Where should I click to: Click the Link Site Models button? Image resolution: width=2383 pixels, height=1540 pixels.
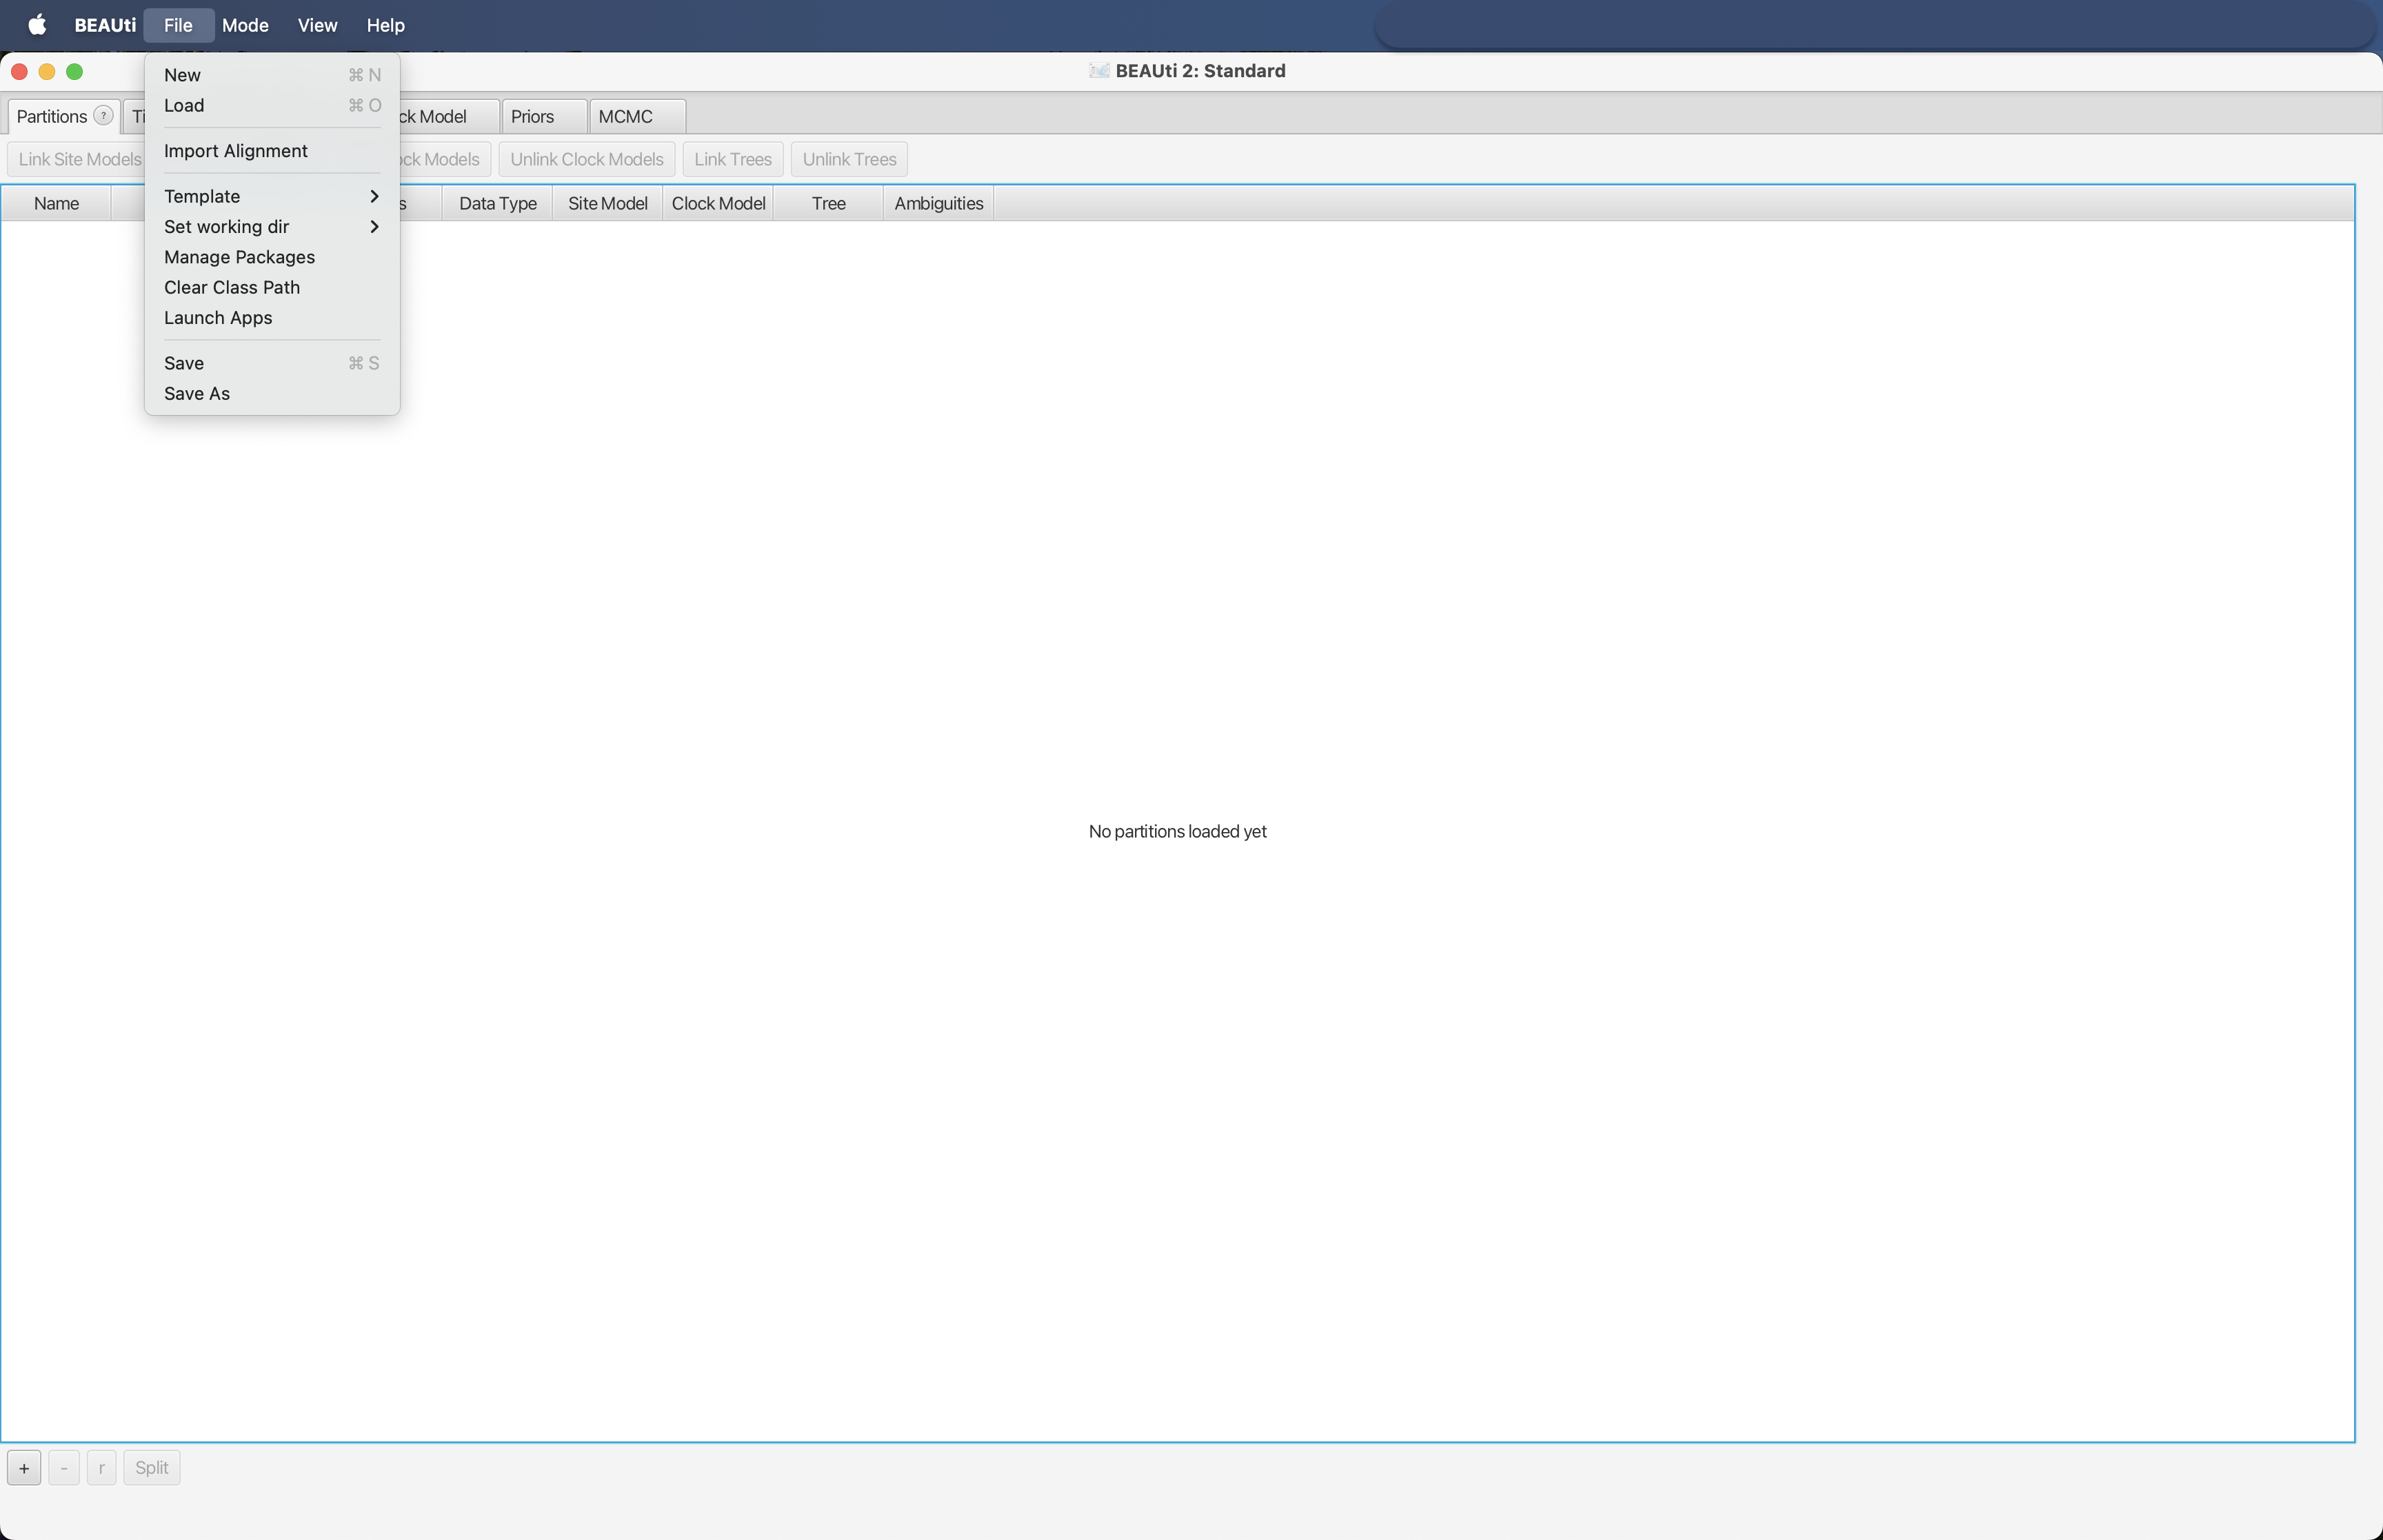77,159
